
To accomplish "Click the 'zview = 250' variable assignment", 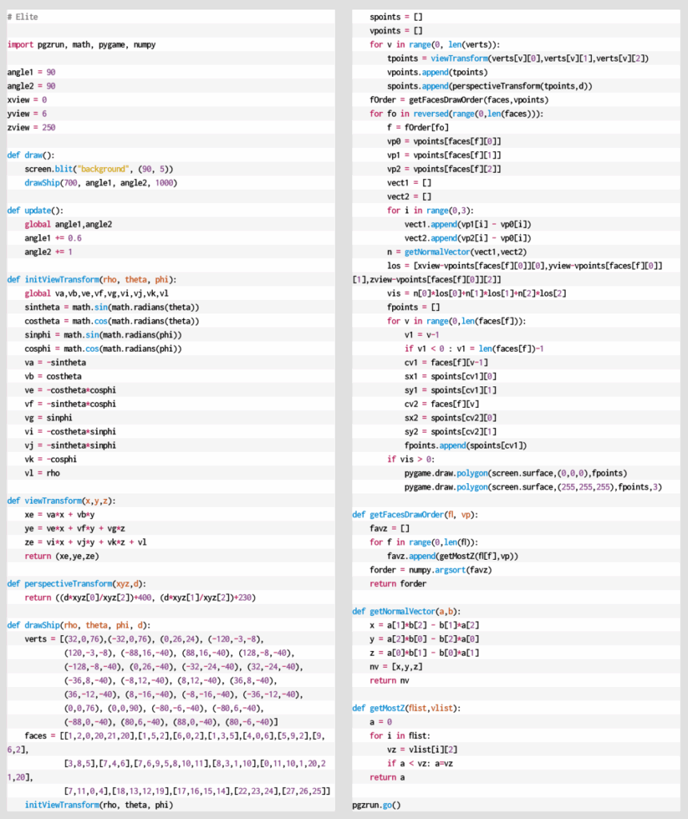I will pyautogui.click(x=31, y=128).
